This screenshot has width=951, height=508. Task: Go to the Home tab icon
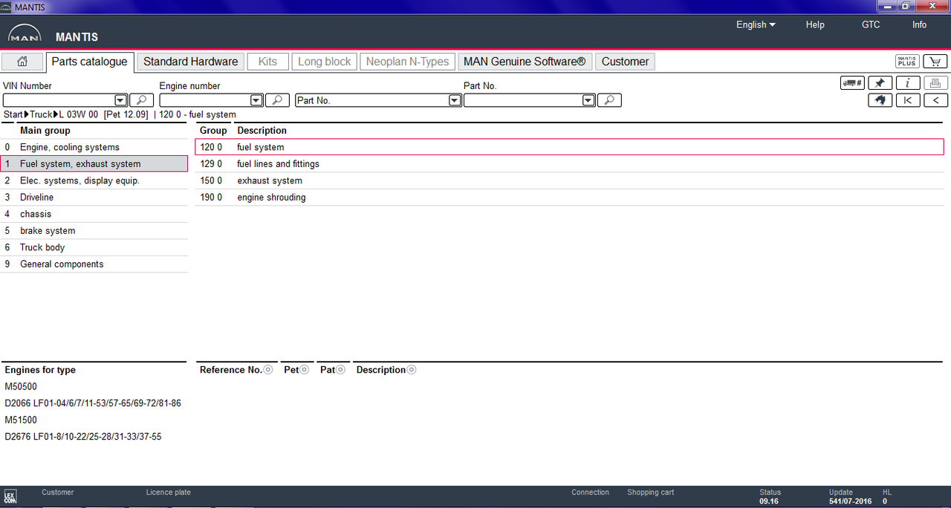[x=22, y=62]
